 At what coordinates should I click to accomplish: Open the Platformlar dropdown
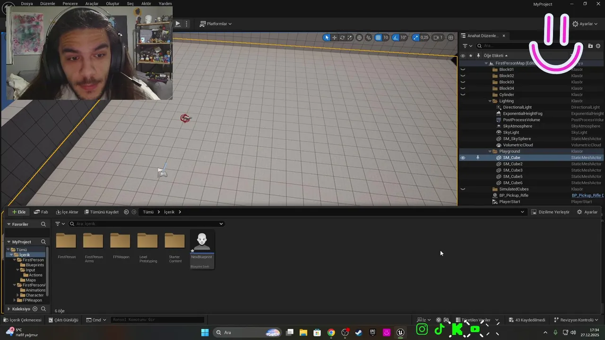pyautogui.click(x=216, y=24)
